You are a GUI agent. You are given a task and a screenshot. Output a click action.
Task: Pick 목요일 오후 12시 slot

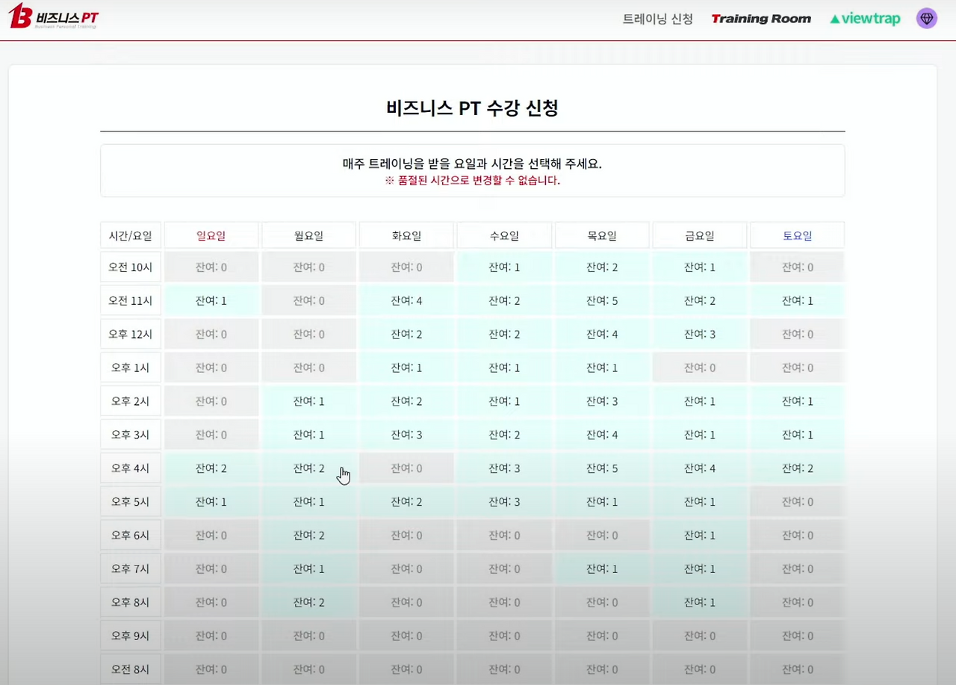602,335
